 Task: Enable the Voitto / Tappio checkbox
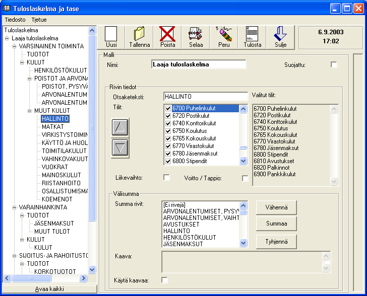245,178
